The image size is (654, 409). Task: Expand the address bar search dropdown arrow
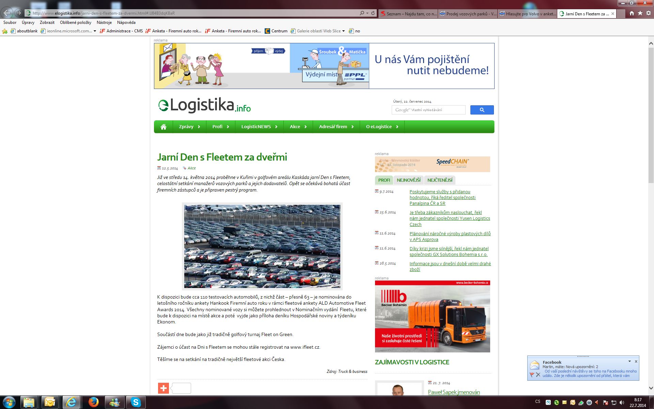click(367, 13)
